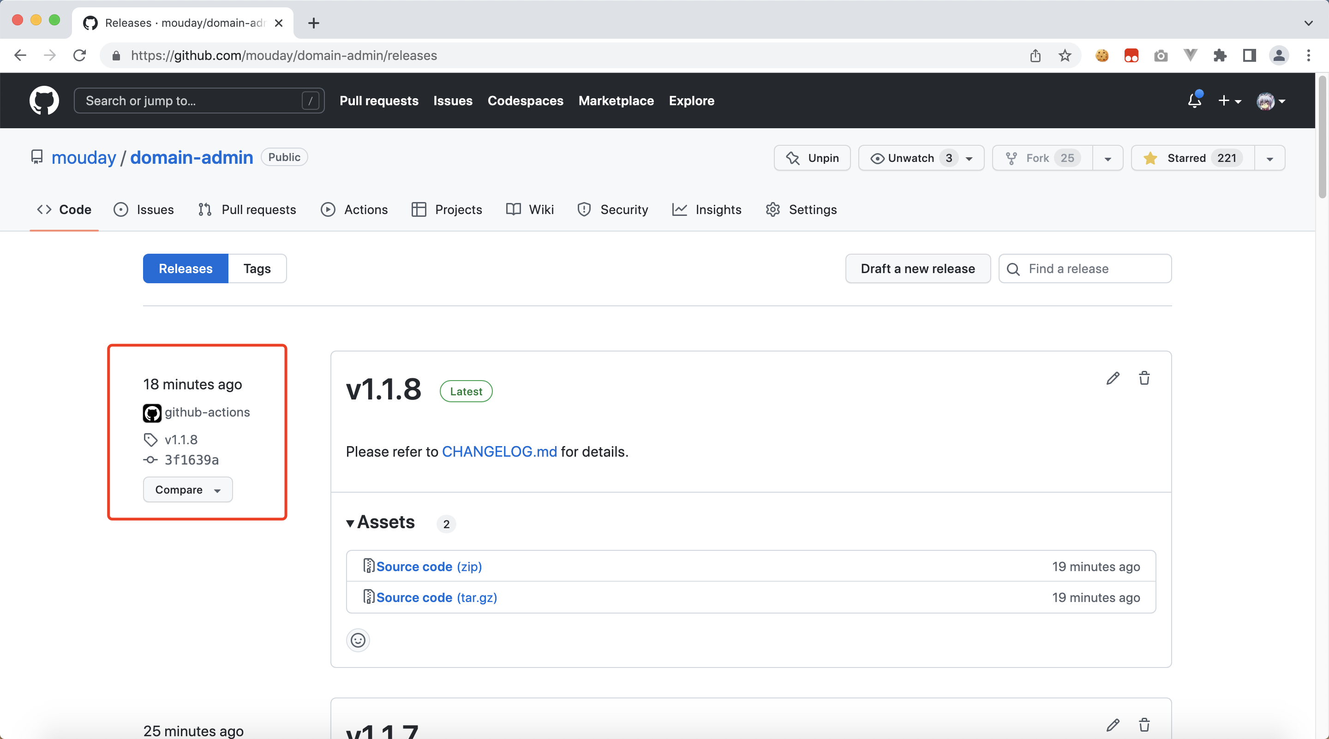Open a new browser tab

pyautogui.click(x=314, y=23)
